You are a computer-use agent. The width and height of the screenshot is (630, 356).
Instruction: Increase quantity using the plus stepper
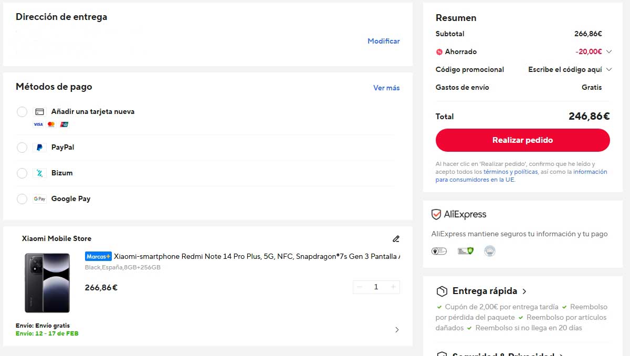click(x=393, y=287)
